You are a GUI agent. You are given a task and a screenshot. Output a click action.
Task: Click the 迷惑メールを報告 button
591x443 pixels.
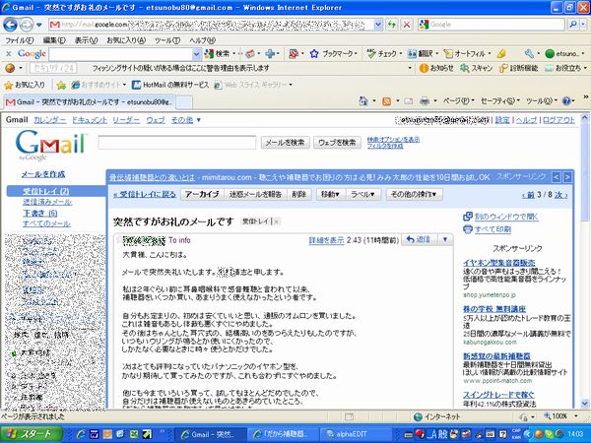pyautogui.click(x=255, y=194)
